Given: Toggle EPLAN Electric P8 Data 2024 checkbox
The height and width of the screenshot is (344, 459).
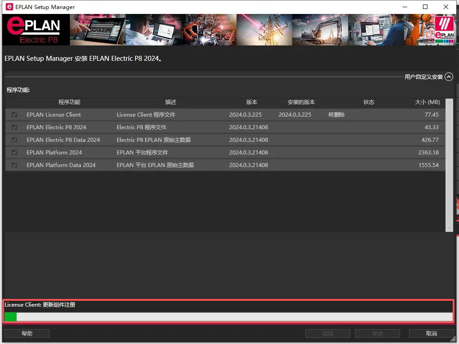Looking at the screenshot, I should 14,140.
